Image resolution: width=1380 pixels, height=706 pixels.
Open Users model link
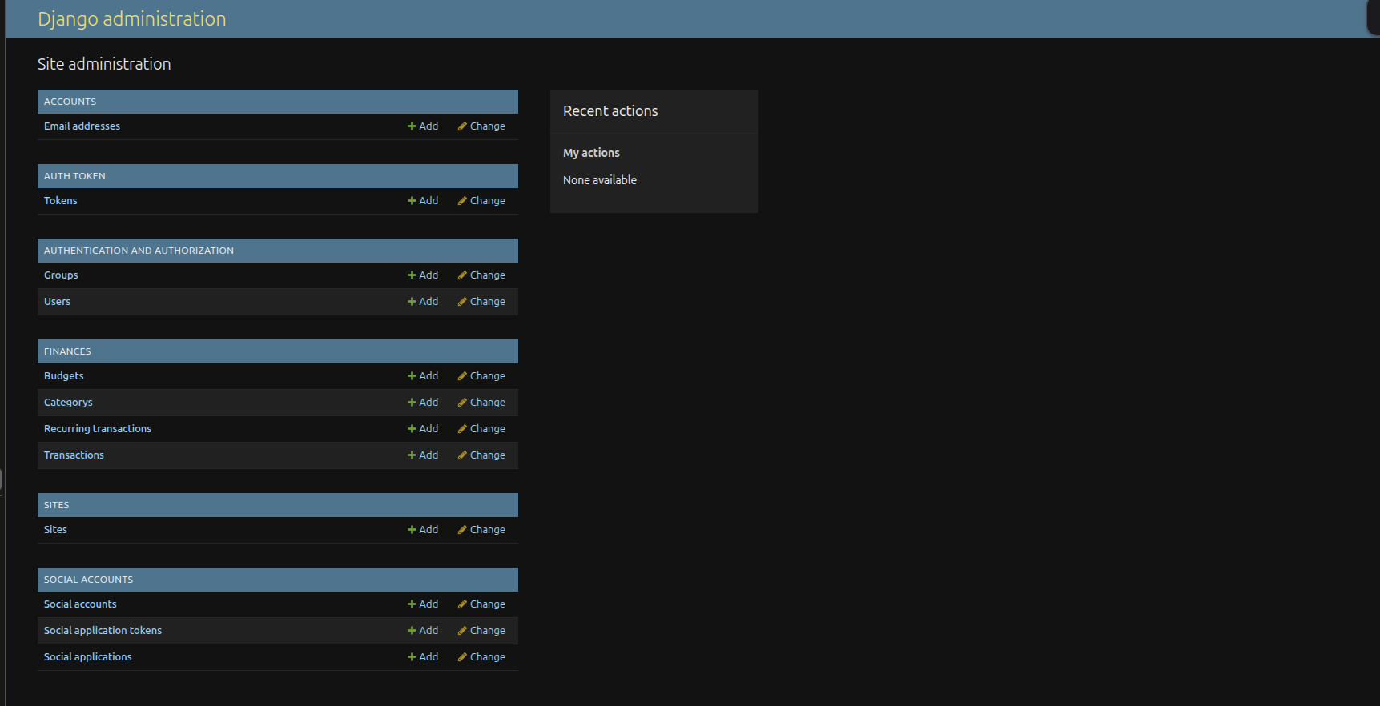[x=57, y=302]
